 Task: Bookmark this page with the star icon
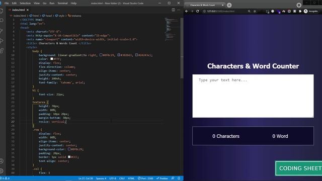255,11
